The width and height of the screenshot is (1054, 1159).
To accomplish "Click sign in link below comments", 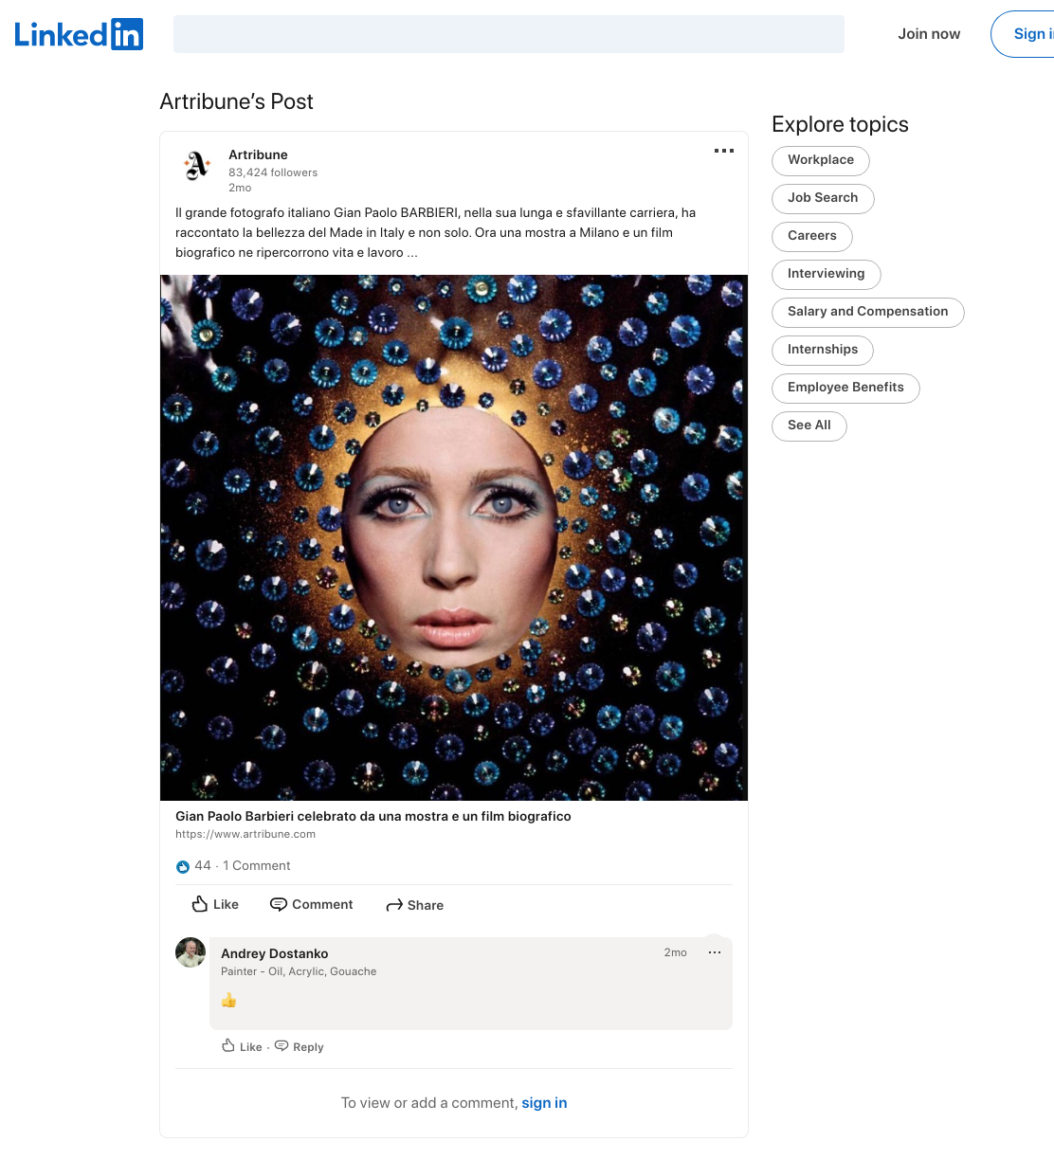I will pyautogui.click(x=544, y=1103).
